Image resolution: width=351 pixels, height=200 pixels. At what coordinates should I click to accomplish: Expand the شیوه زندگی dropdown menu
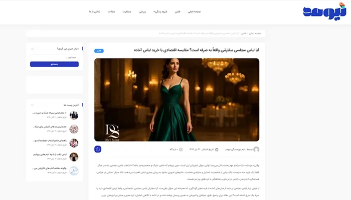[160, 11]
